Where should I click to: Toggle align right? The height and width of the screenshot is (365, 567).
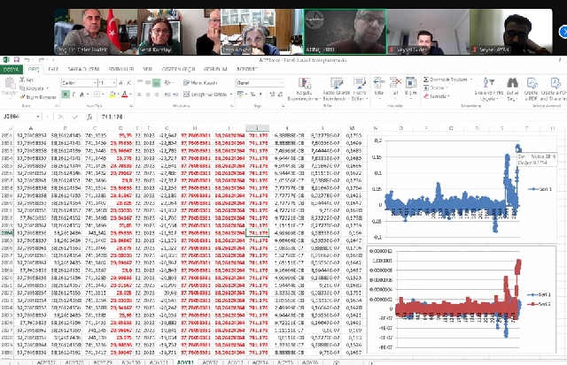tap(156, 95)
